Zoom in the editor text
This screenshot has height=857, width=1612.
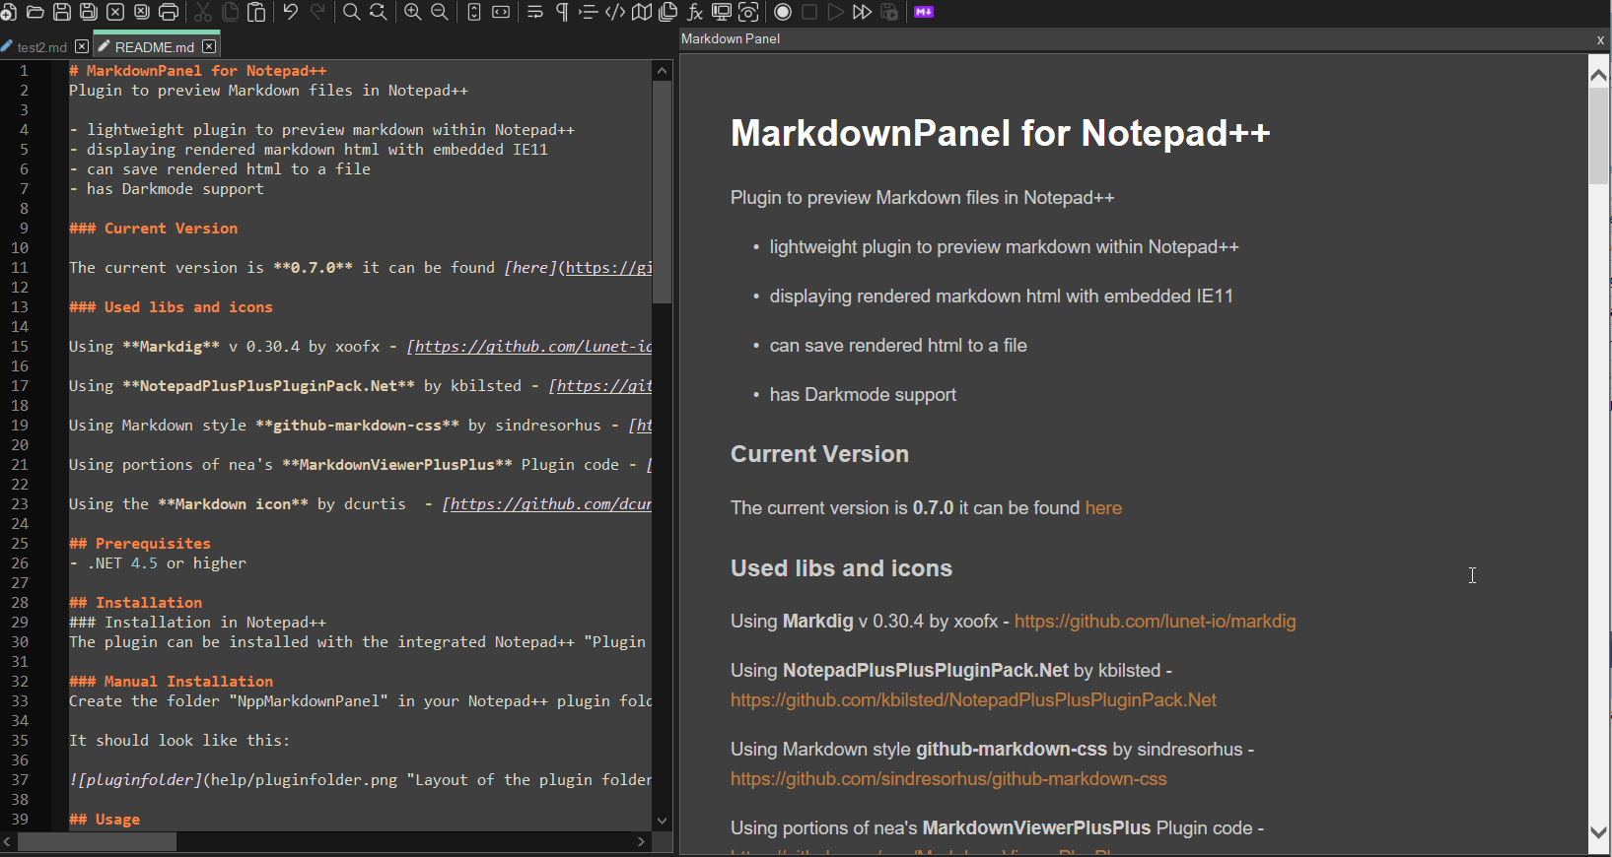(x=412, y=12)
